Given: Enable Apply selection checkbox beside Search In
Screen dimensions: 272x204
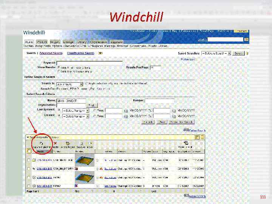Looking at the screenshot, I should [x=87, y=83].
